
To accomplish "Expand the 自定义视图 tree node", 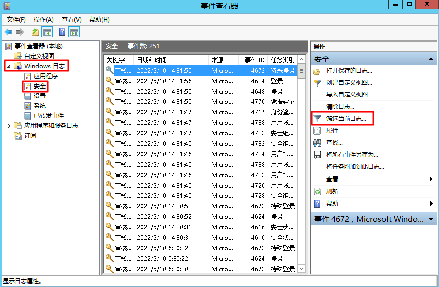I will point(9,56).
